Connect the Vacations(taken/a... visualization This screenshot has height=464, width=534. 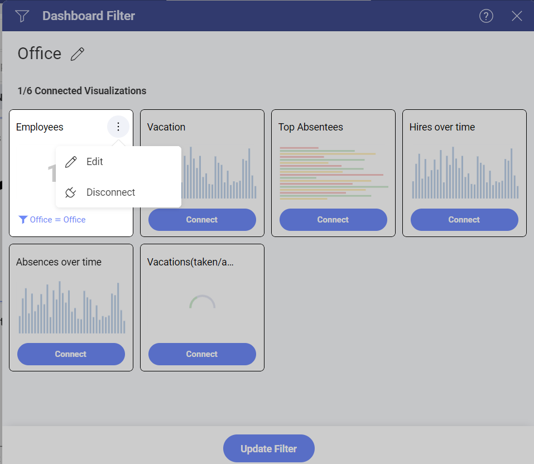pyautogui.click(x=202, y=354)
